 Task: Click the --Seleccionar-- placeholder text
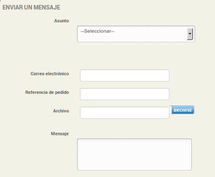point(97,31)
